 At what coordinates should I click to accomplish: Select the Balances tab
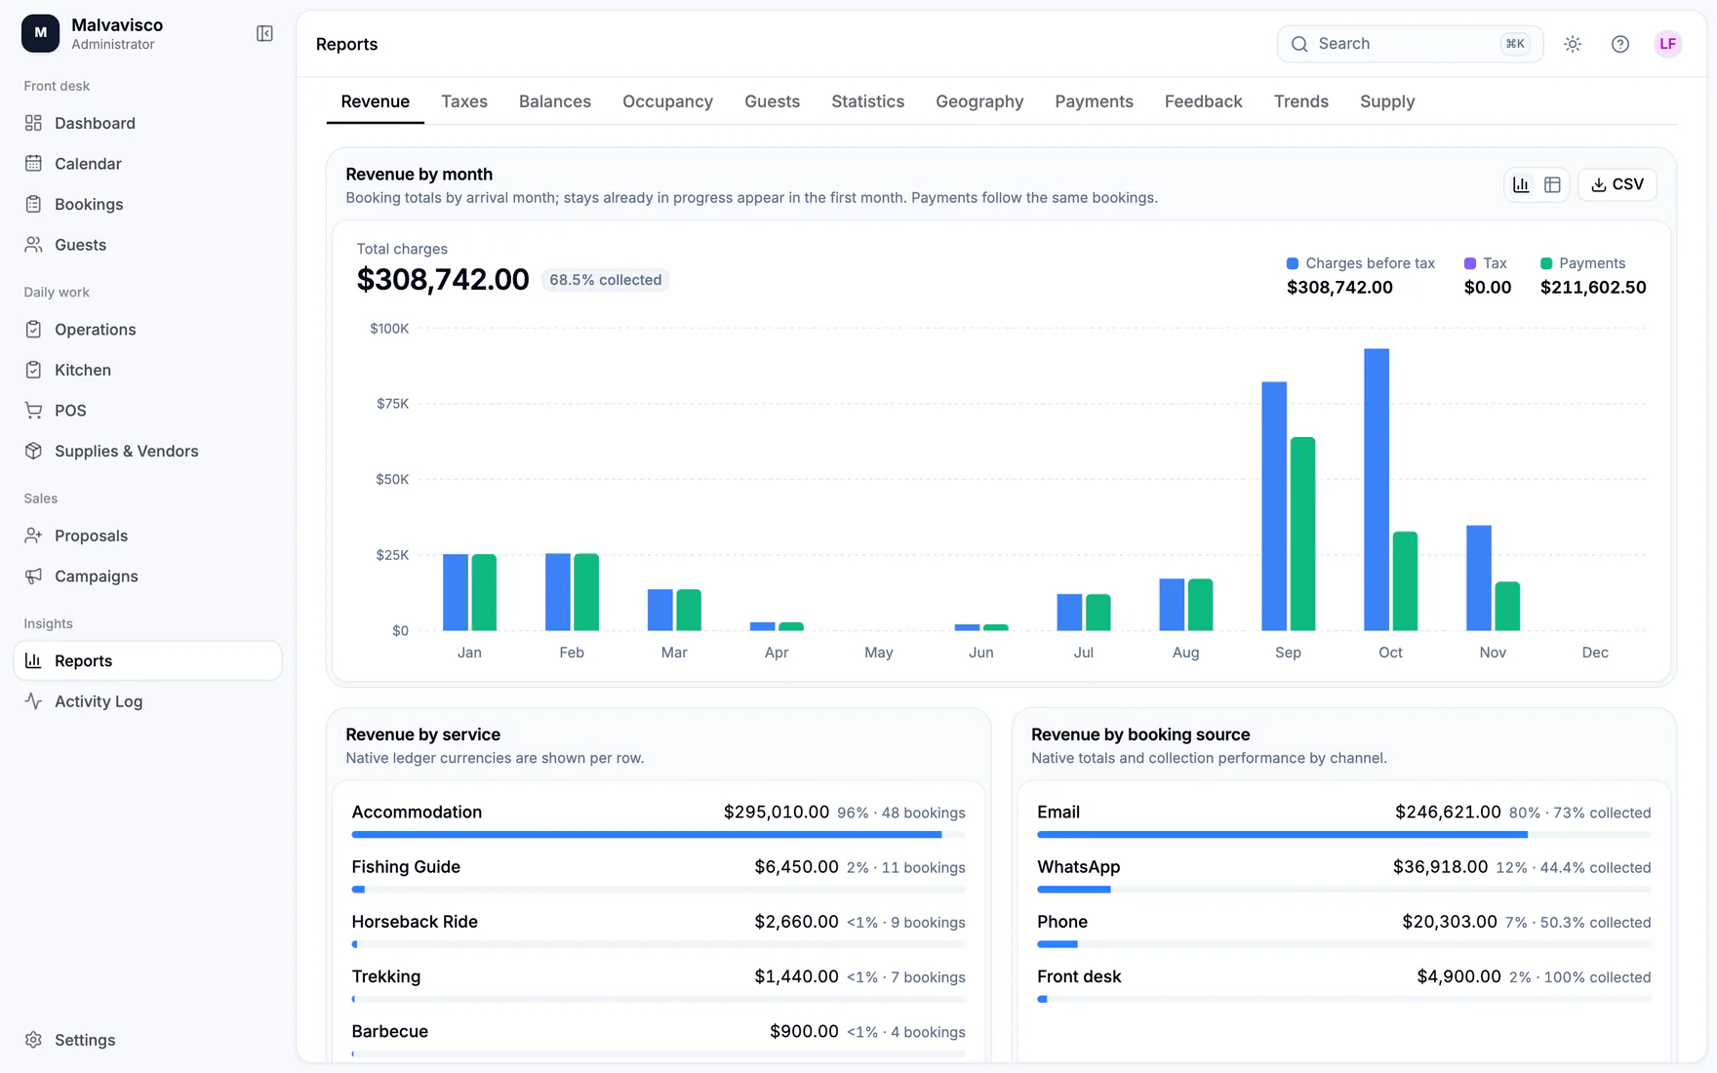click(x=554, y=101)
